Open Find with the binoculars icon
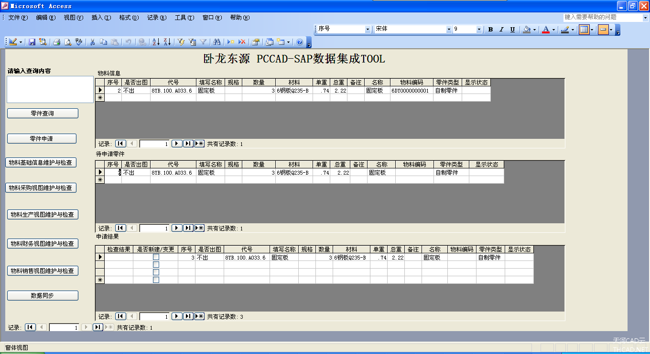Screen dimensions: 650x354 point(217,42)
